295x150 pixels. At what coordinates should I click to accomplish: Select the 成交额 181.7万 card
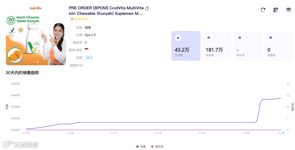coord(217,46)
